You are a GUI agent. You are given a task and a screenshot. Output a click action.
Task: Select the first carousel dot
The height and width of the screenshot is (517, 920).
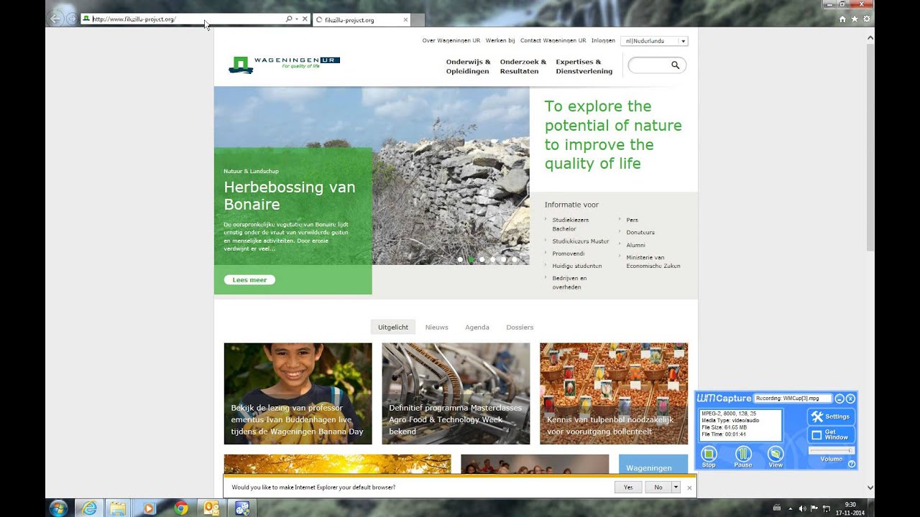[x=460, y=259]
